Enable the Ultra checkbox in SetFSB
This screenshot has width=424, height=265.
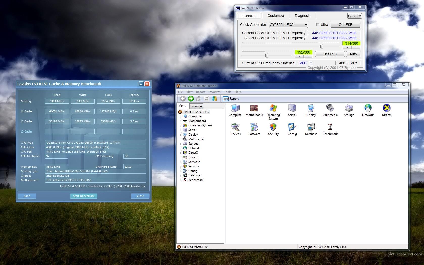click(318, 25)
